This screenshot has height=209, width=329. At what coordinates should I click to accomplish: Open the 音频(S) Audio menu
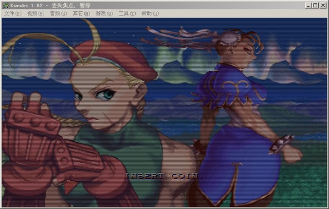[58, 13]
